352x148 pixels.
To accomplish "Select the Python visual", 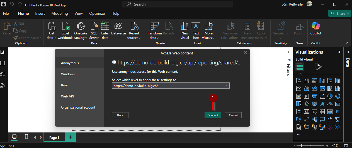I will point(299,119).
